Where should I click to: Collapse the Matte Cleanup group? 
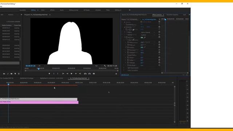click(124, 55)
